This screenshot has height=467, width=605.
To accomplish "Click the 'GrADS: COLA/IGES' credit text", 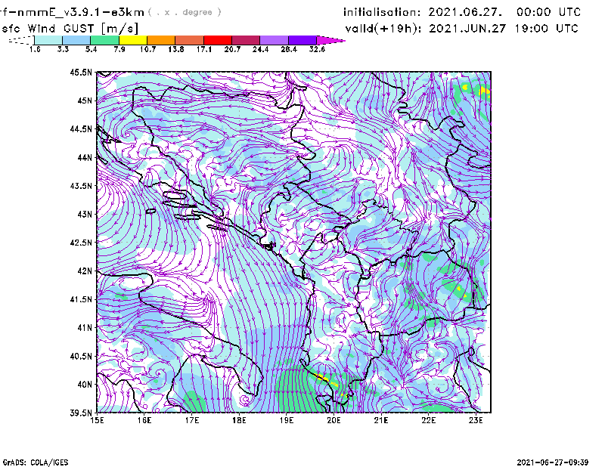I will 36,462.
